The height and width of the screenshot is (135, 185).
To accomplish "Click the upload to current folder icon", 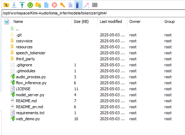I will click(22, 5).
